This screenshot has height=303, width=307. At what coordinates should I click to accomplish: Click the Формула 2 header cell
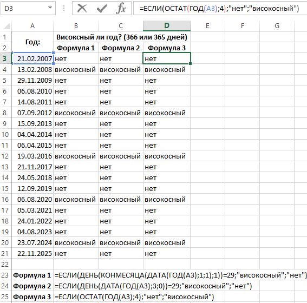121,48
